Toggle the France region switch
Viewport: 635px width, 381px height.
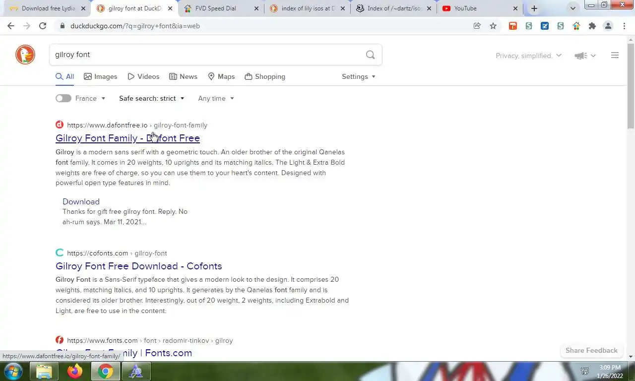pyautogui.click(x=63, y=98)
